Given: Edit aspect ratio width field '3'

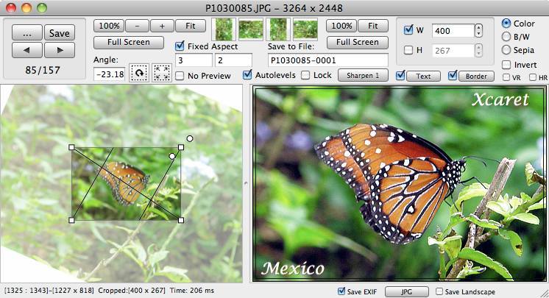Looking at the screenshot, I should [194, 60].
